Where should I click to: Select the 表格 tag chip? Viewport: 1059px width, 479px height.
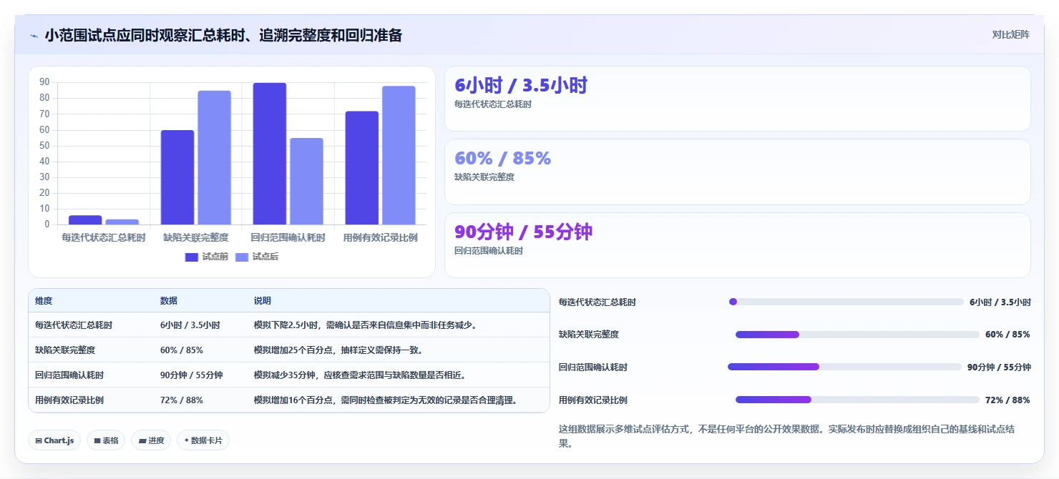[x=106, y=440]
